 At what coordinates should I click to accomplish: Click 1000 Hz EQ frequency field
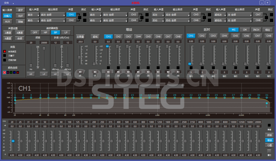151,122
